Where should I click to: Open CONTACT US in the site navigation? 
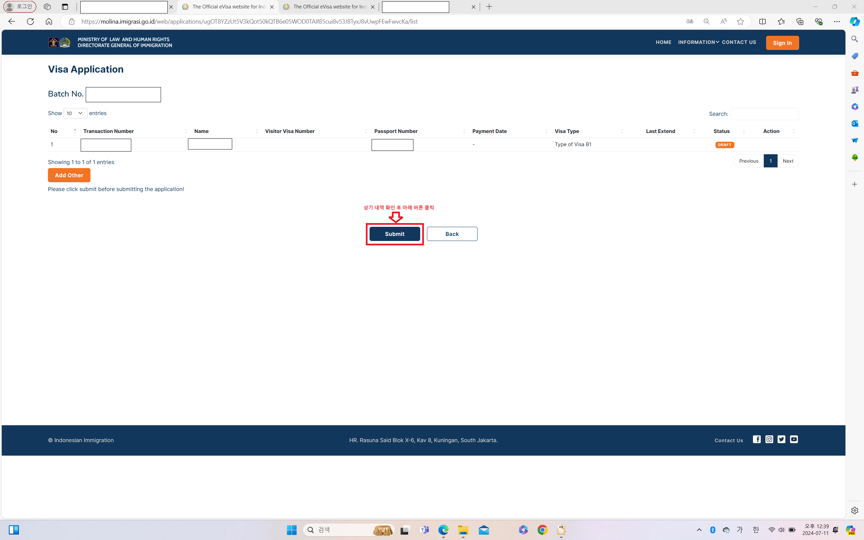click(739, 42)
